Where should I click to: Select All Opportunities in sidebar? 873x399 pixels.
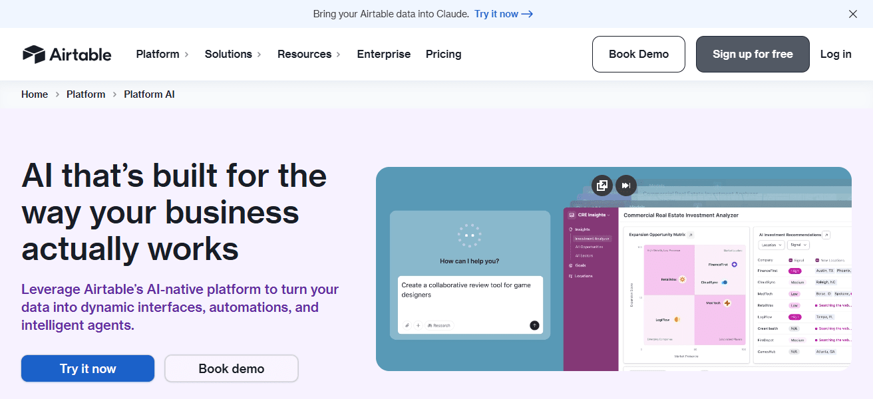[x=589, y=247]
